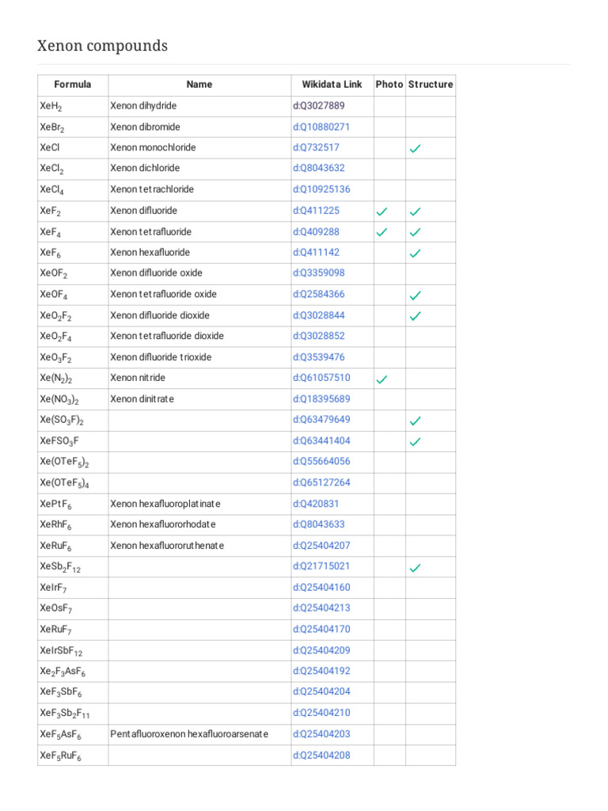Follow the d:Q420831 hexafluoroplatinate link
Viewport: 608px width, 811px height.
tap(317, 504)
